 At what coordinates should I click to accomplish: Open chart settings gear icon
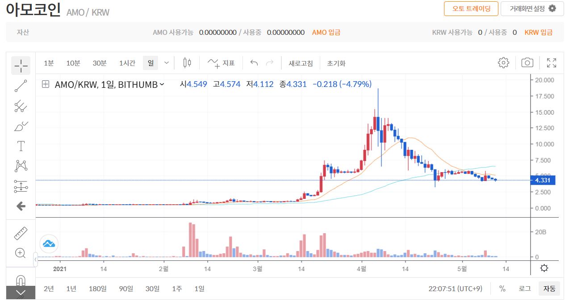[503, 62]
